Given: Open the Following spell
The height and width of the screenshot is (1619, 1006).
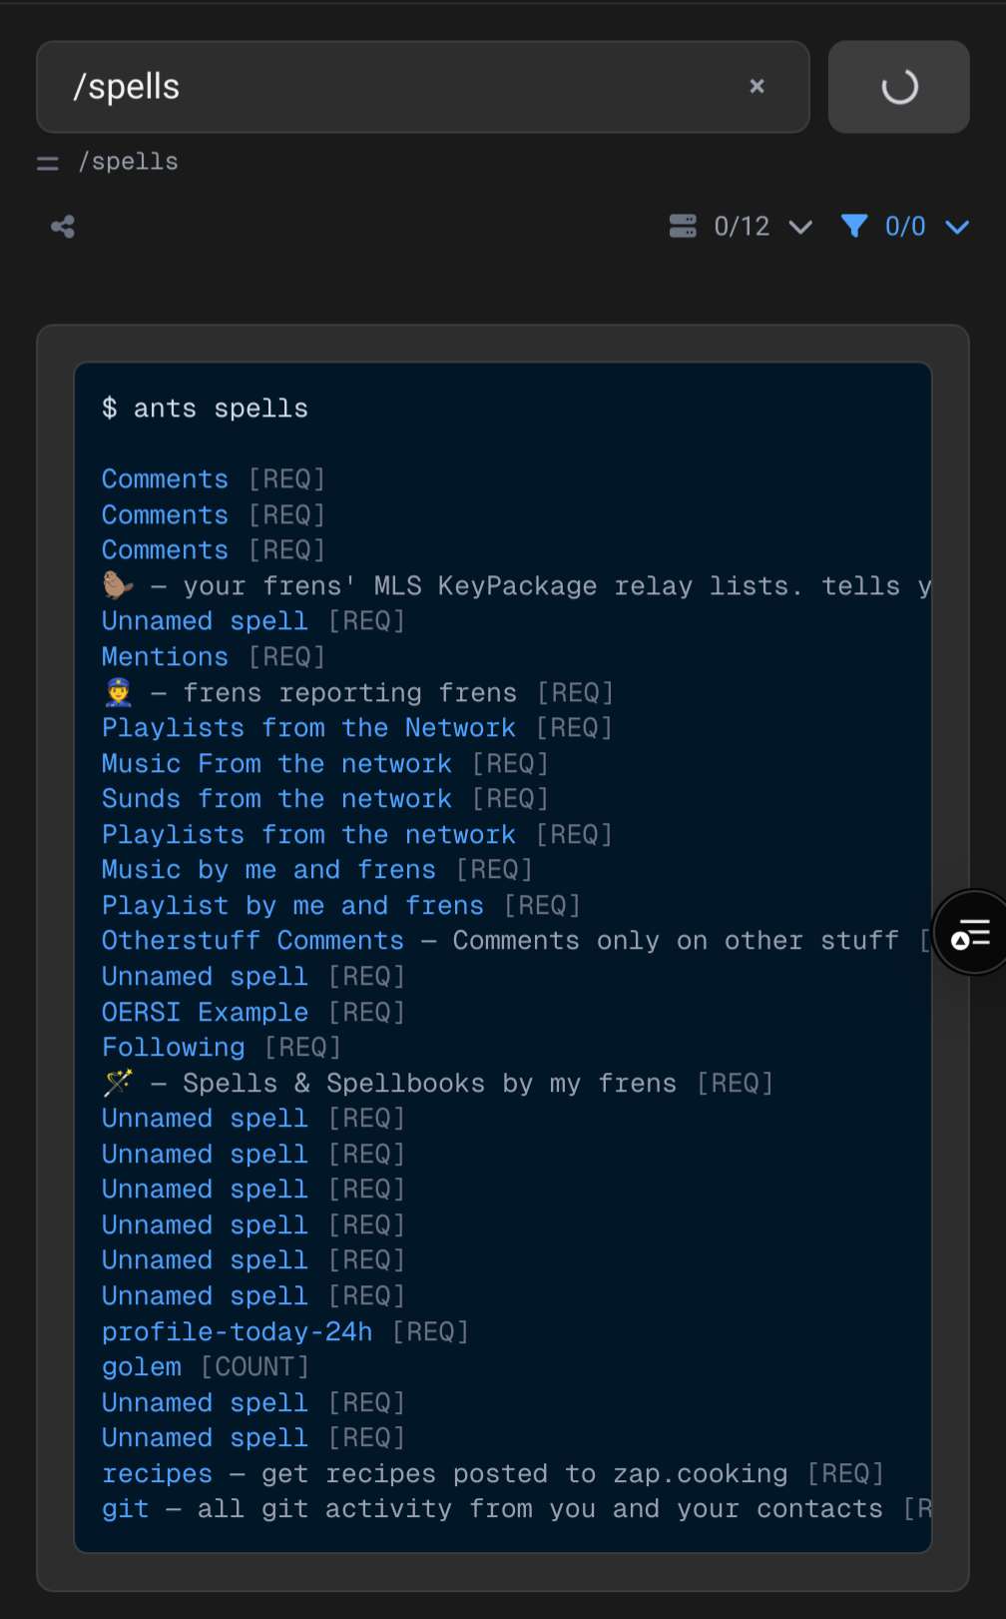Looking at the screenshot, I should (x=173, y=1048).
